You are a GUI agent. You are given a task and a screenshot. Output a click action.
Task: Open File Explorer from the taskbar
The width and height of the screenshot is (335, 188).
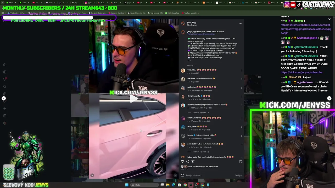click(168, 185)
